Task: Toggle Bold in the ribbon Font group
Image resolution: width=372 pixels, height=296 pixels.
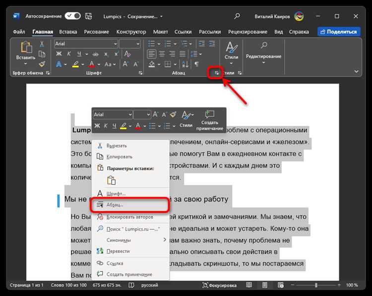Action: click(x=59, y=54)
